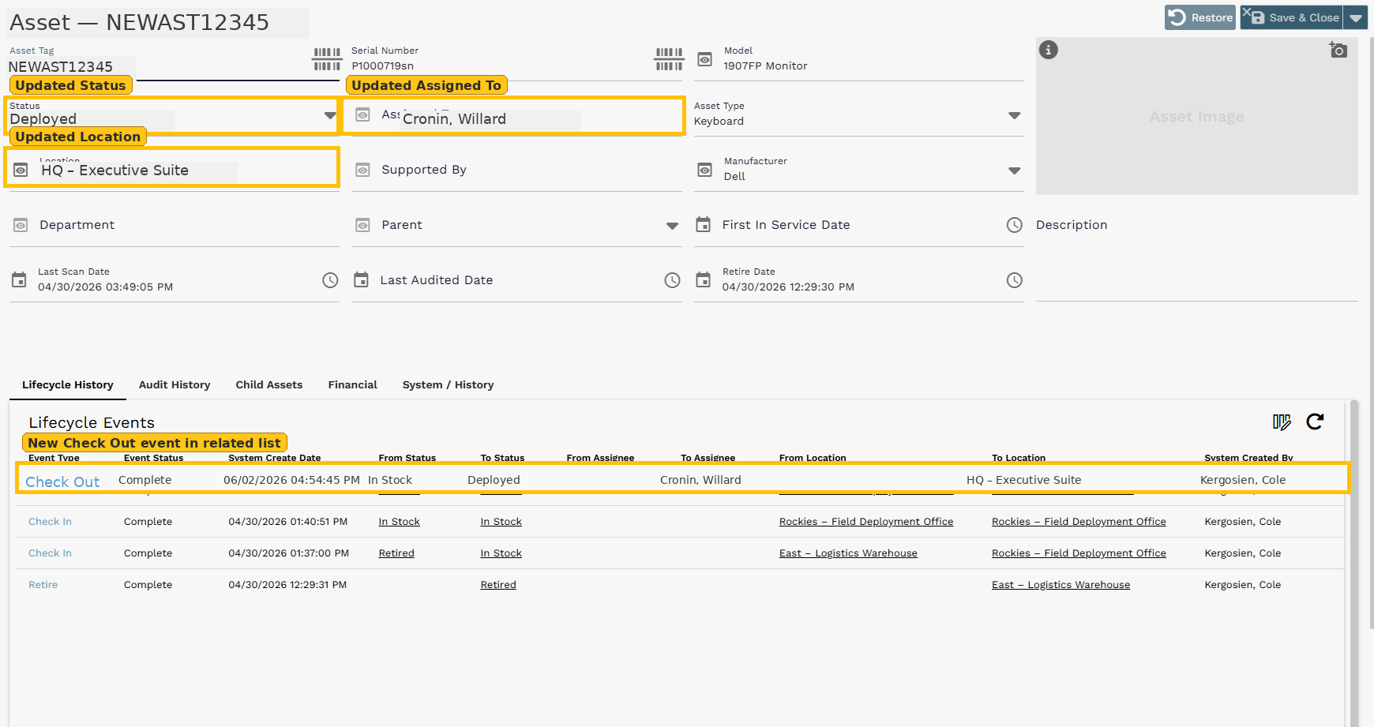
Task: Add an asset photo with the camera icon
Action: click(1338, 50)
